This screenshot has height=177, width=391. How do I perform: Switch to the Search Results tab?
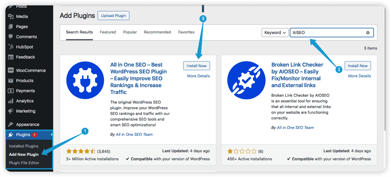pyautogui.click(x=79, y=32)
